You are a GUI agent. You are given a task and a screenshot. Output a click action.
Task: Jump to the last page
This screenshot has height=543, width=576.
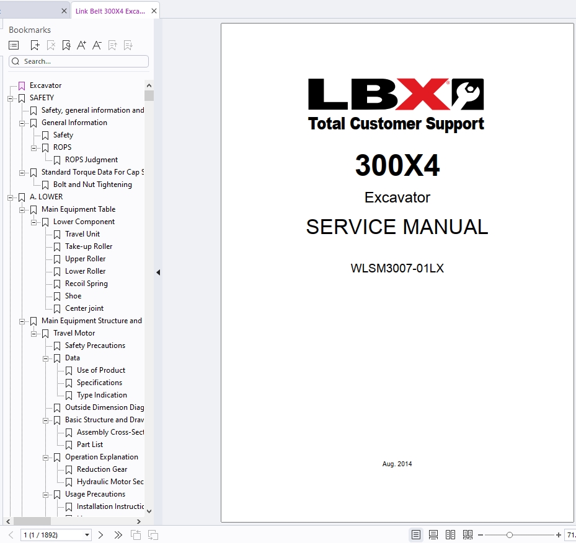pyautogui.click(x=118, y=535)
